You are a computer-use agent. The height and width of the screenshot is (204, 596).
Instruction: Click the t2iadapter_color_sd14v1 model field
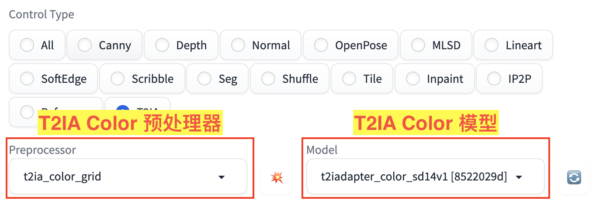(413, 177)
